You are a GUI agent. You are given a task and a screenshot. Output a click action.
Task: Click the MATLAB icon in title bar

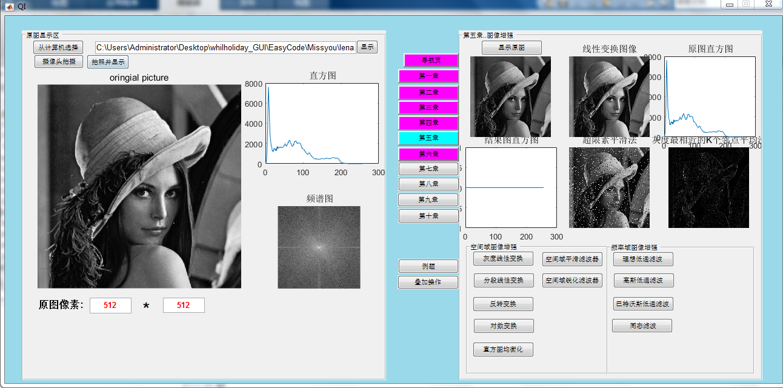8,5
